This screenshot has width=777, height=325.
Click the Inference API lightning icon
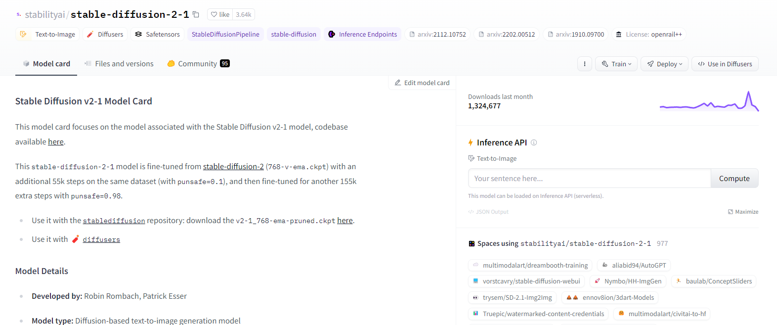tap(471, 142)
